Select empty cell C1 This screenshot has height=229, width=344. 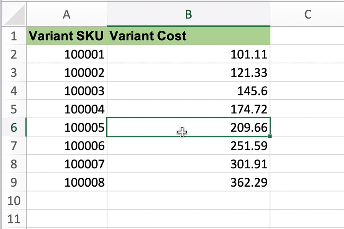tap(307, 36)
